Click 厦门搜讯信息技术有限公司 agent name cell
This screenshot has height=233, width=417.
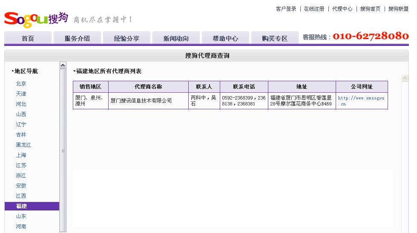148,101
